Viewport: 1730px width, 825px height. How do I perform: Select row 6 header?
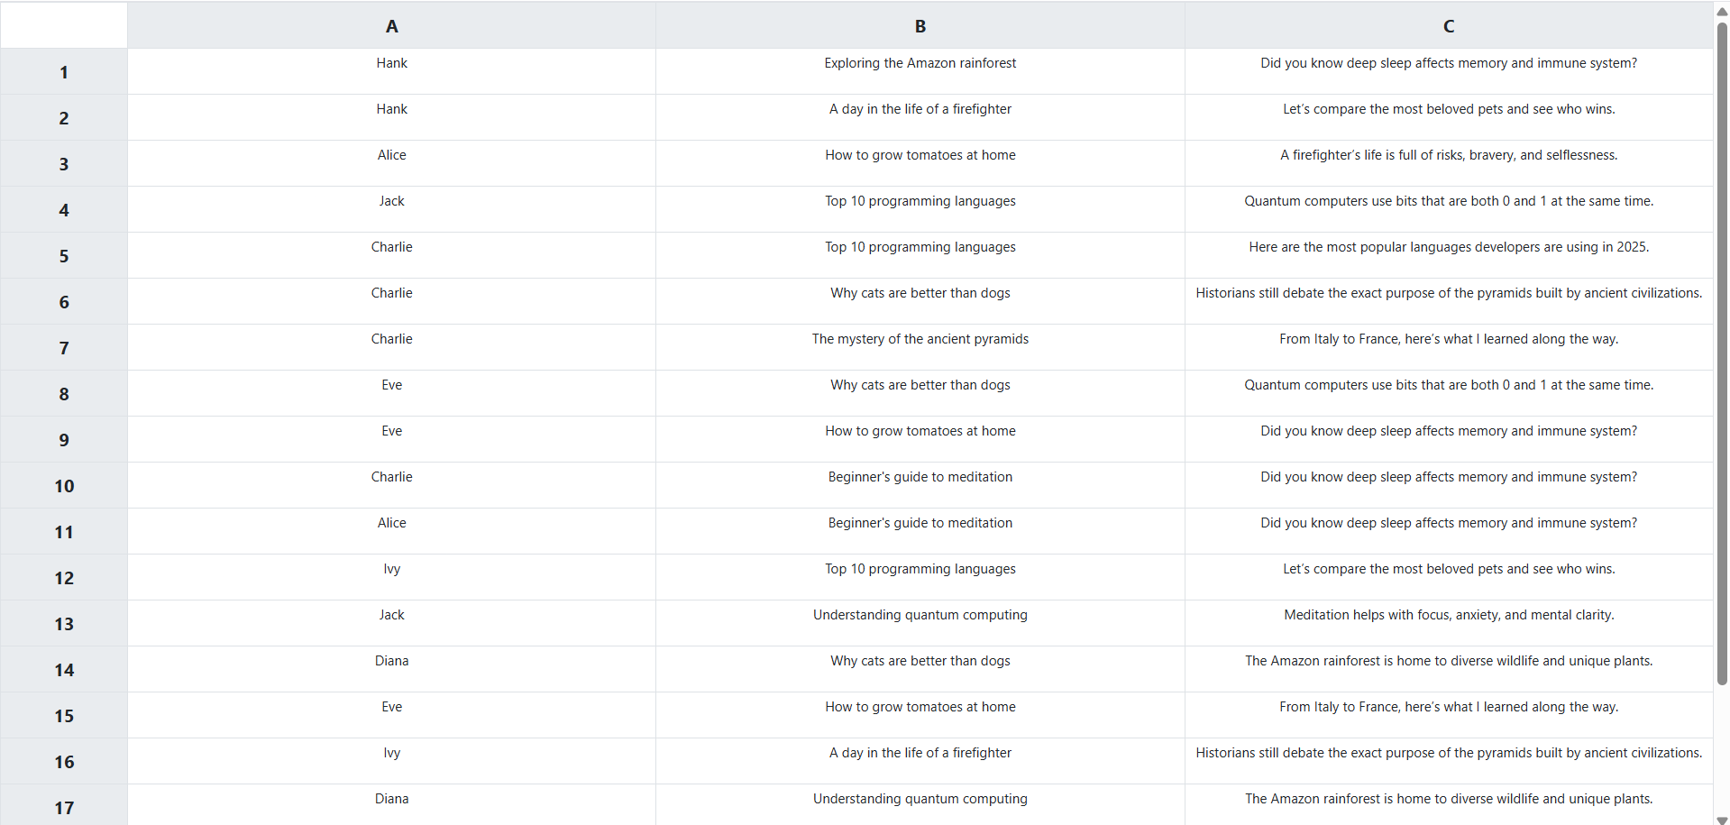point(63,302)
